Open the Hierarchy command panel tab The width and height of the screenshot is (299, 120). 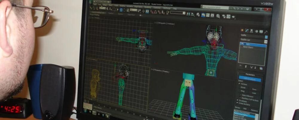[x=251, y=31]
